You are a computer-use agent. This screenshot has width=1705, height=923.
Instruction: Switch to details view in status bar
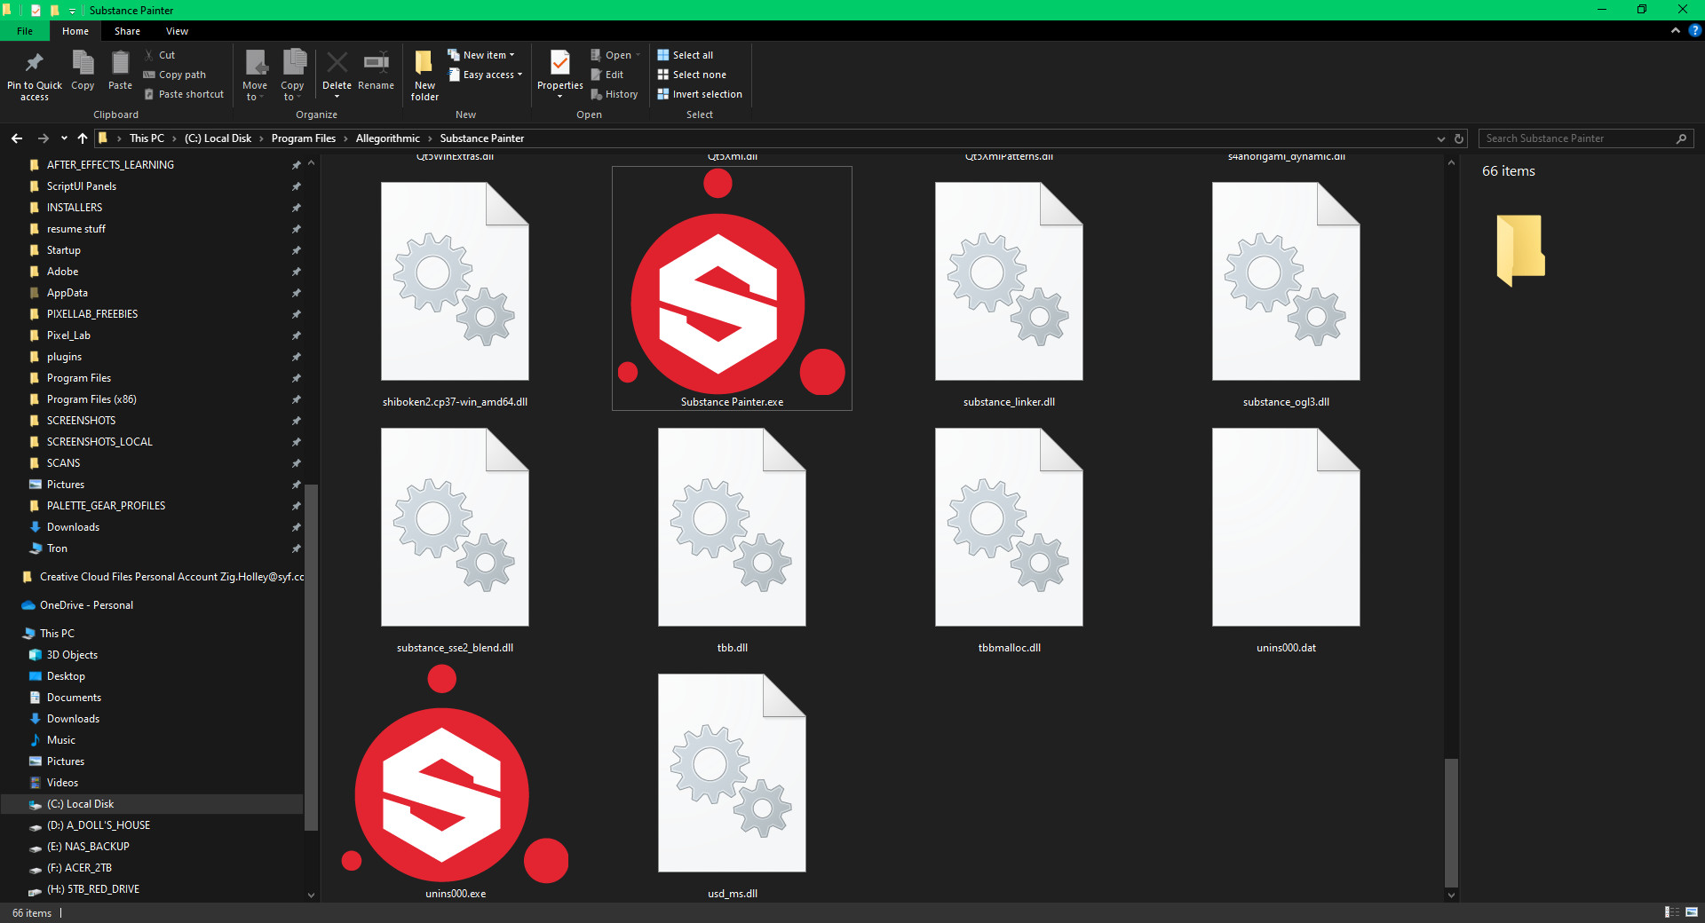point(1671,912)
